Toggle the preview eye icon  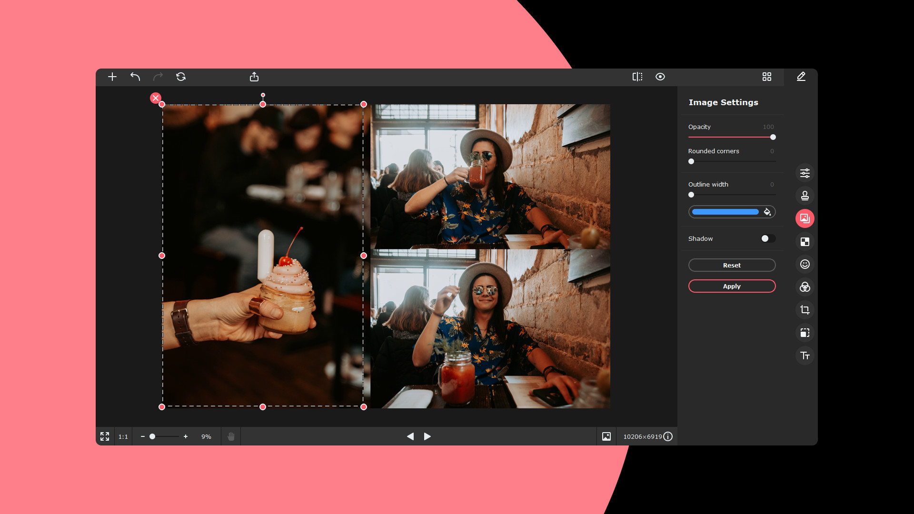[x=660, y=77]
